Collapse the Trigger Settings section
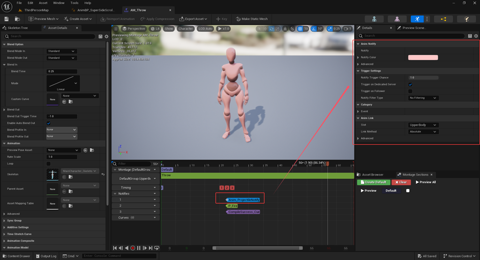 point(358,71)
